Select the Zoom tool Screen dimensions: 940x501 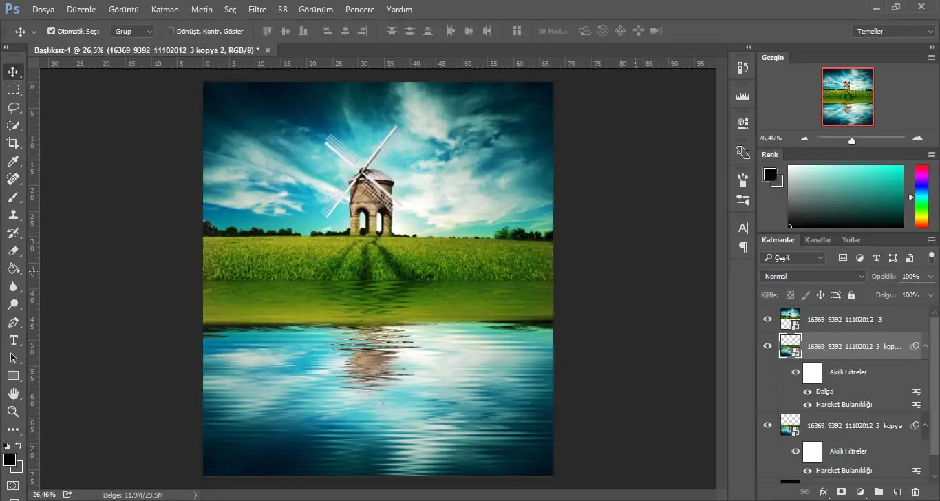13,412
